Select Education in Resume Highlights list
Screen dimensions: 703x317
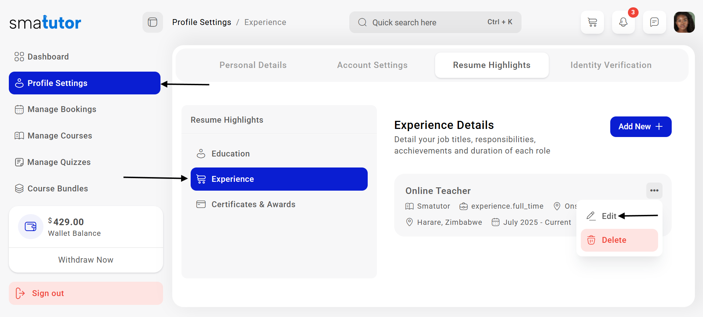coord(230,154)
